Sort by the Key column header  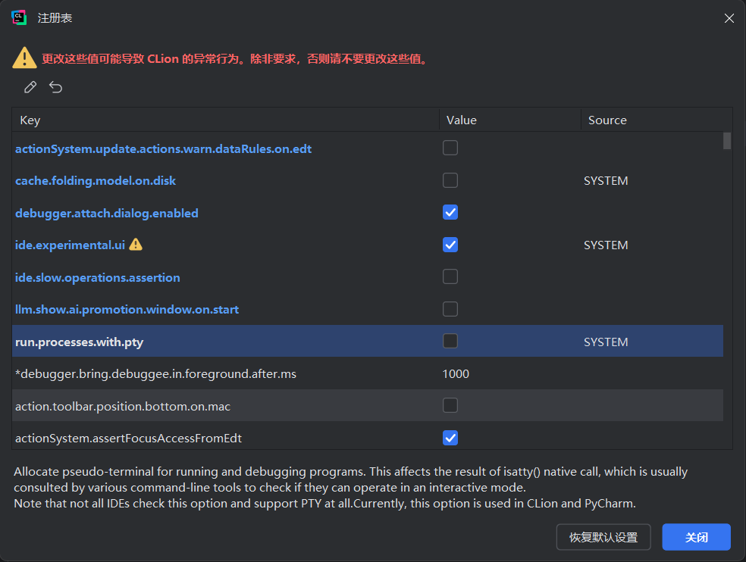tap(30, 120)
